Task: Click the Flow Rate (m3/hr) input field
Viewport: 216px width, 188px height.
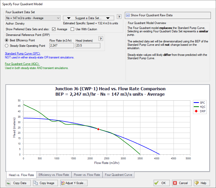Action: pos(62,46)
